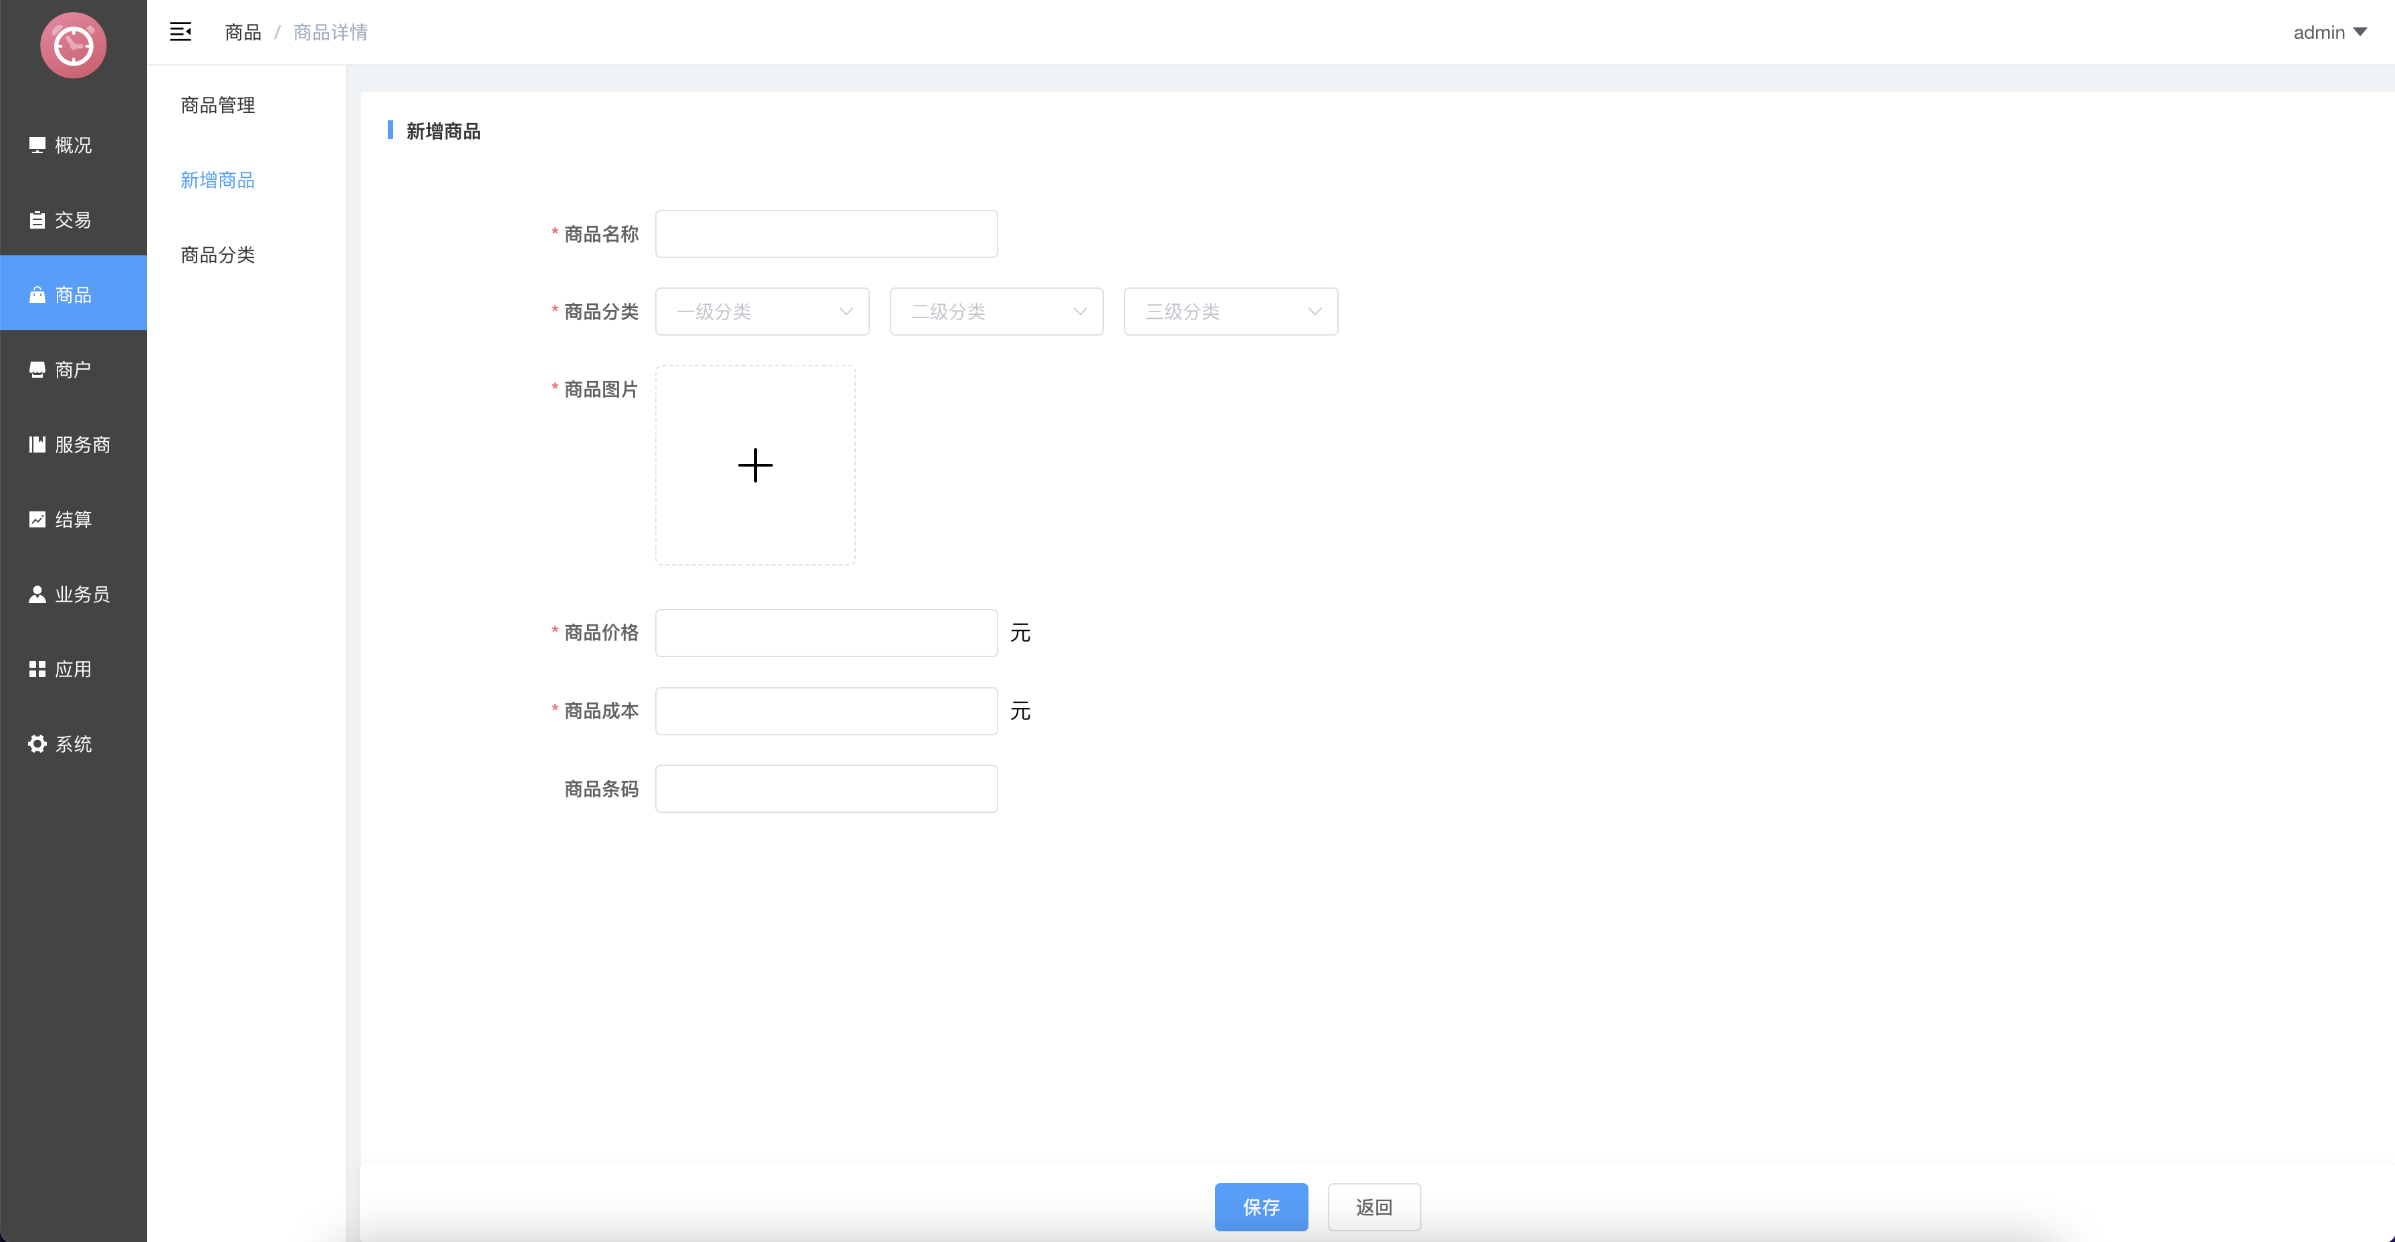This screenshot has height=1242, width=2395.
Task: Go to 商品分类 submenu item
Action: pos(217,255)
